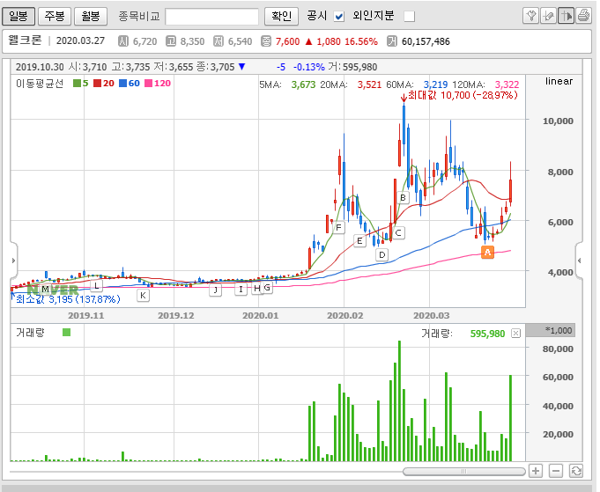Reset chart with the refresh icon

[576, 471]
